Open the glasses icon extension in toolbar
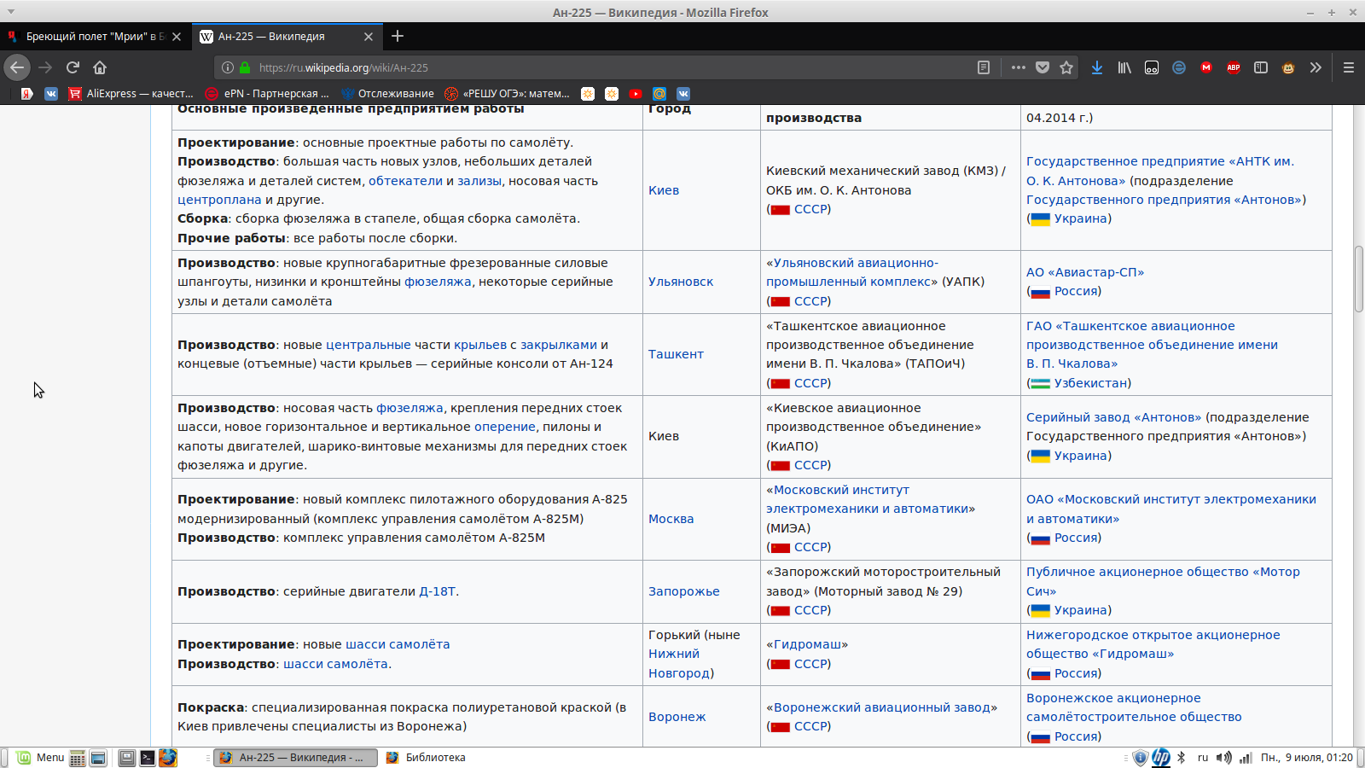The height and width of the screenshot is (768, 1365). tap(1152, 67)
